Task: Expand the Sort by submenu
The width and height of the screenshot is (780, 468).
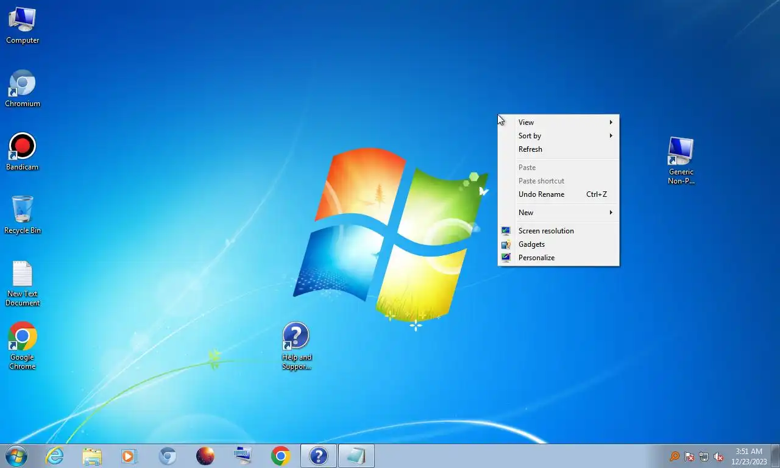Action: coord(558,136)
